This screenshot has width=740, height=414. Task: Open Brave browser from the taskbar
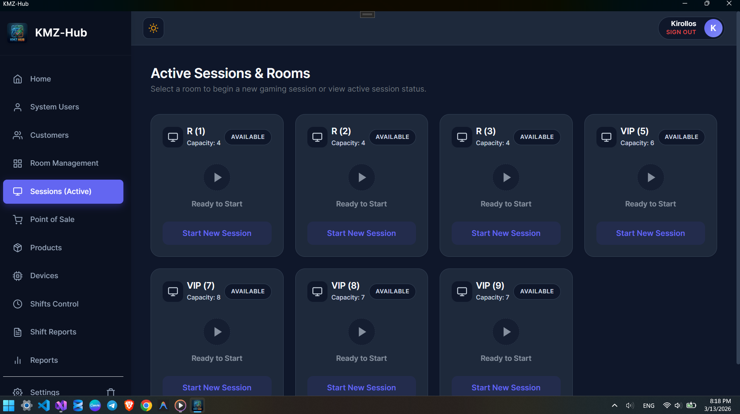click(129, 405)
